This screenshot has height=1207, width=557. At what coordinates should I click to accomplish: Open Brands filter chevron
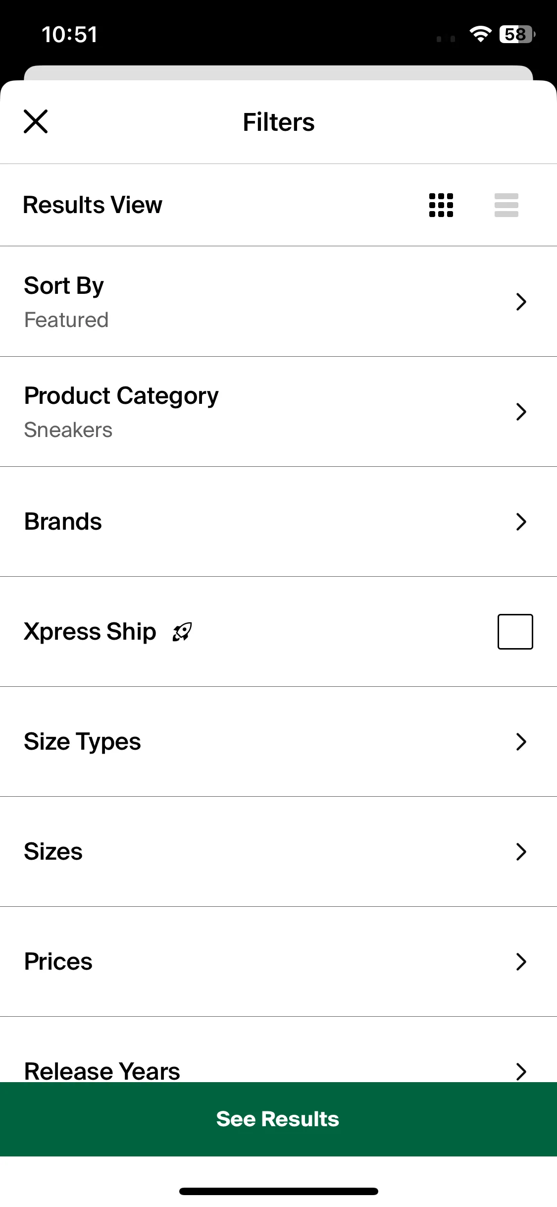tap(521, 522)
